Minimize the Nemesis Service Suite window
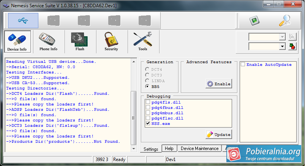Viewport: 305px width, 166px height. click(269, 4)
